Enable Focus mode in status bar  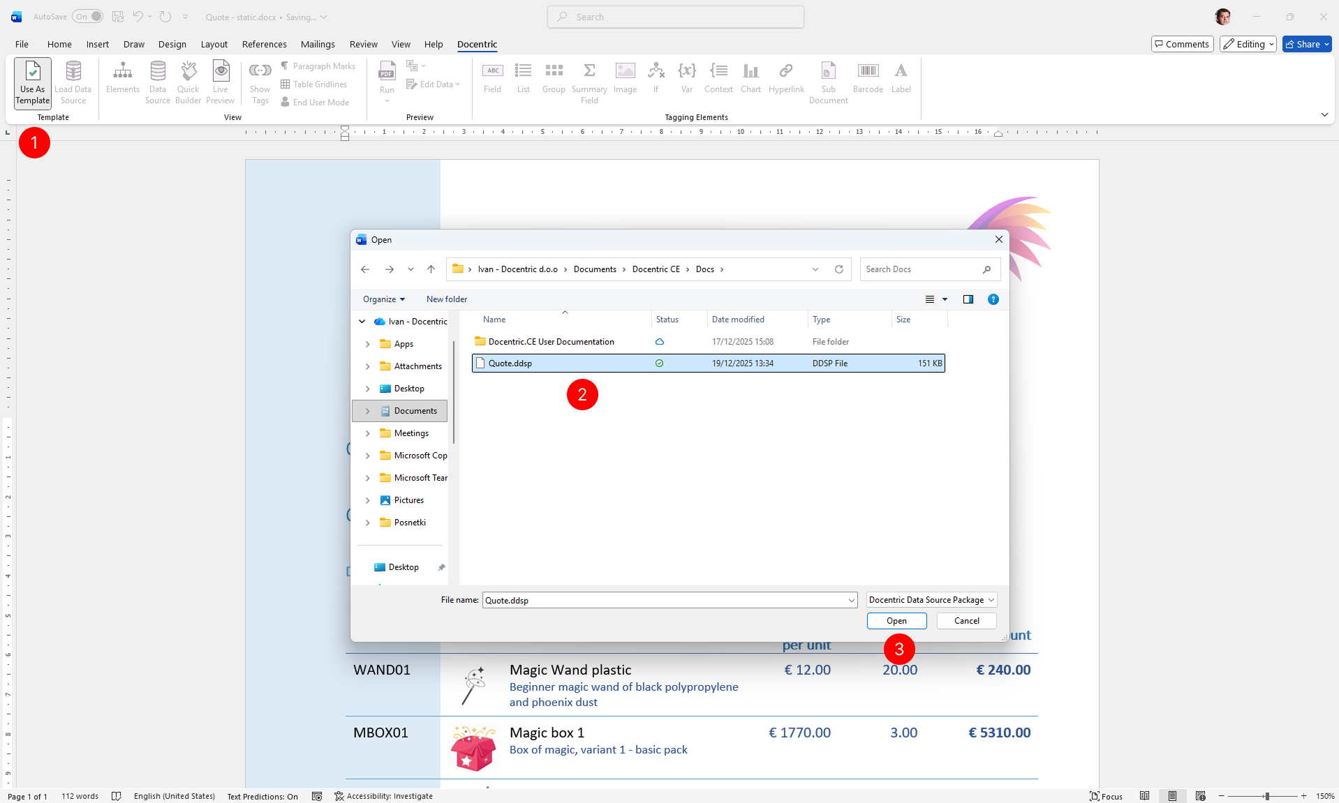click(x=1107, y=796)
